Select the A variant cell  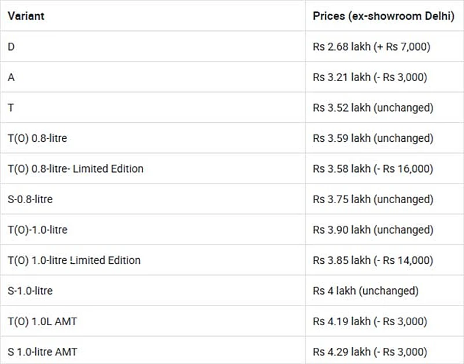click(12, 77)
